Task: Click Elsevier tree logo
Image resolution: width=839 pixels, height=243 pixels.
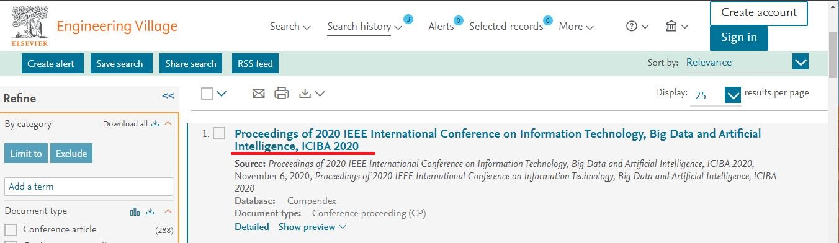Action: (30, 27)
